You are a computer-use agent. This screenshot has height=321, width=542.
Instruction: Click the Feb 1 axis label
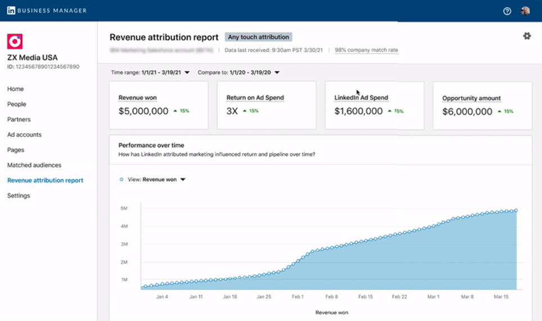(297, 296)
